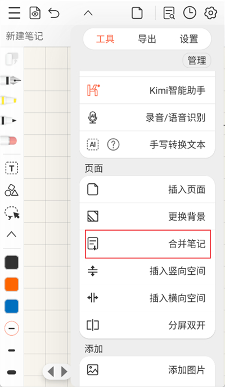Open Kimi智能助手 entry

(147, 90)
